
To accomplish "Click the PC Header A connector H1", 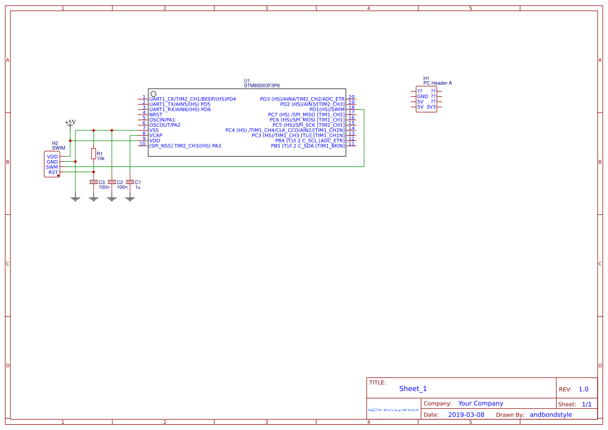I will [x=425, y=98].
